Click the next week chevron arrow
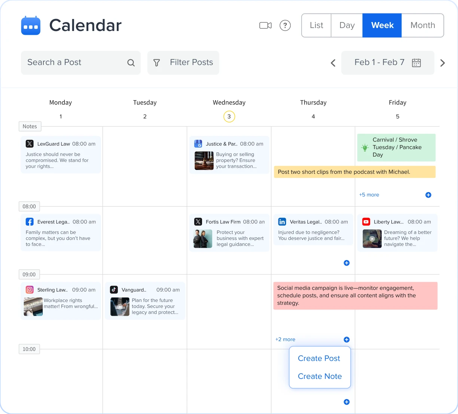The image size is (458, 414). point(443,63)
